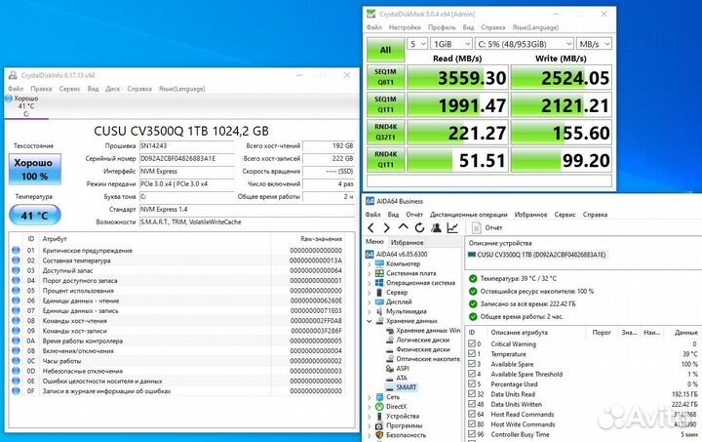Click AIDA64 graph chart icon
This screenshot has width=702, height=442.
click(x=452, y=228)
